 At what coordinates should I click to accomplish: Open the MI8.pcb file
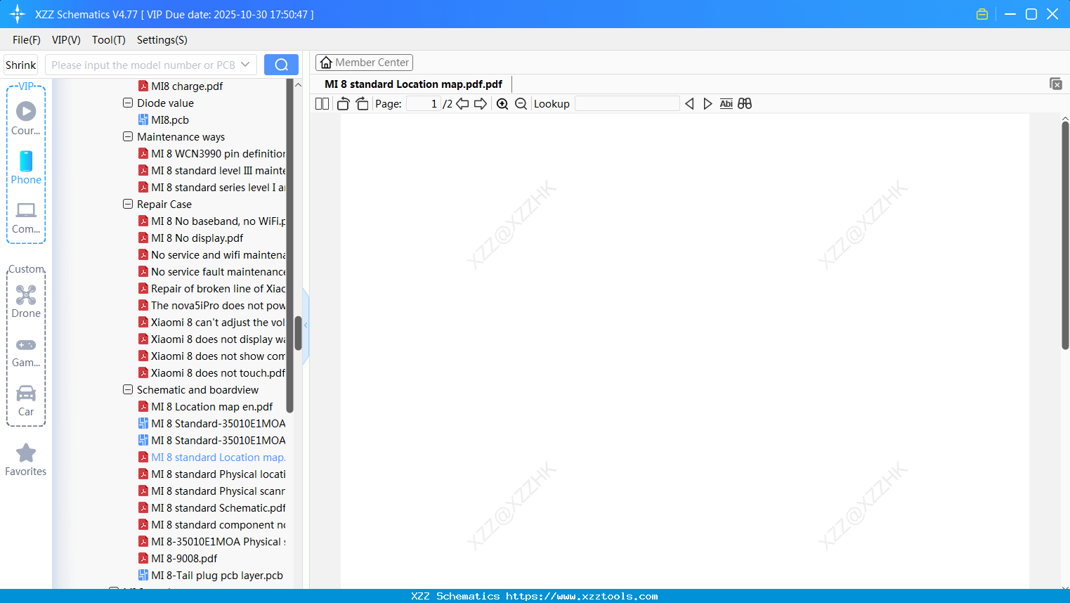tap(164, 119)
